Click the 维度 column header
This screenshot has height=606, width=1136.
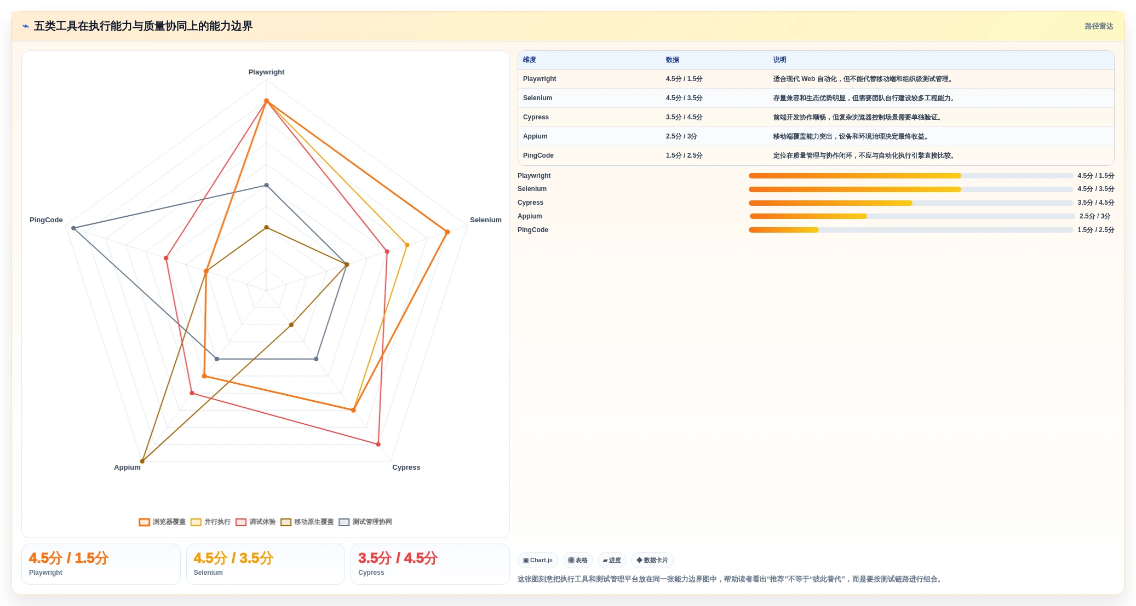point(530,60)
